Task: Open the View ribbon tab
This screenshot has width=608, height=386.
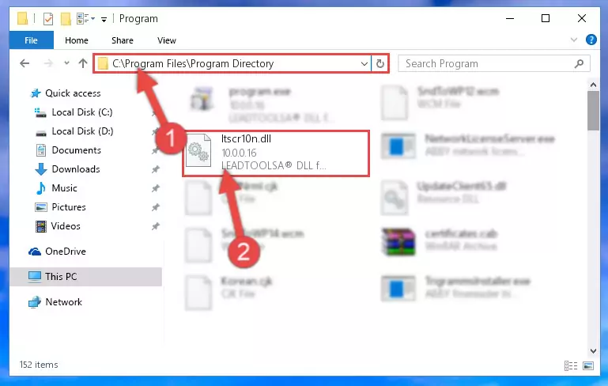Action: coord(166,40)
